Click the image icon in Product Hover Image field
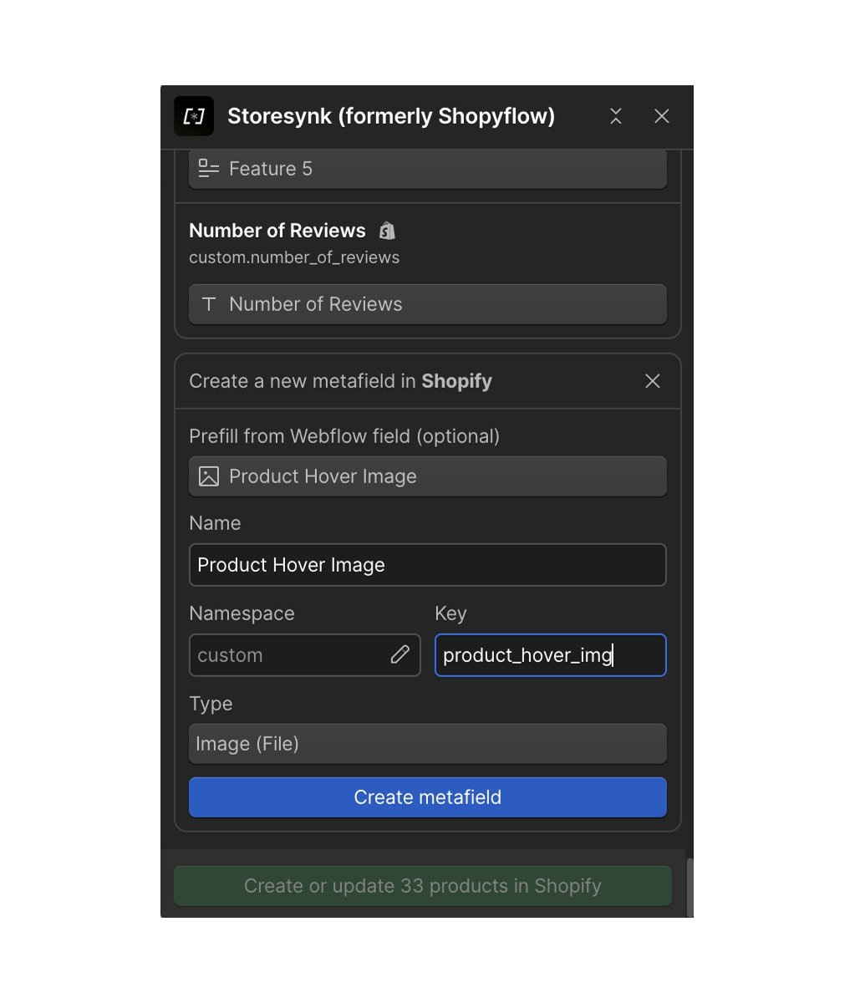 pos(209,476)
